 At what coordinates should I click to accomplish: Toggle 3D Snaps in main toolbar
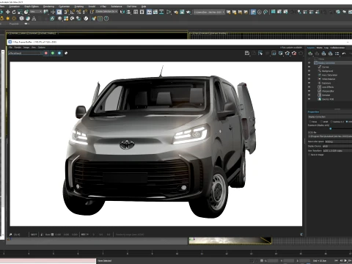66,12
